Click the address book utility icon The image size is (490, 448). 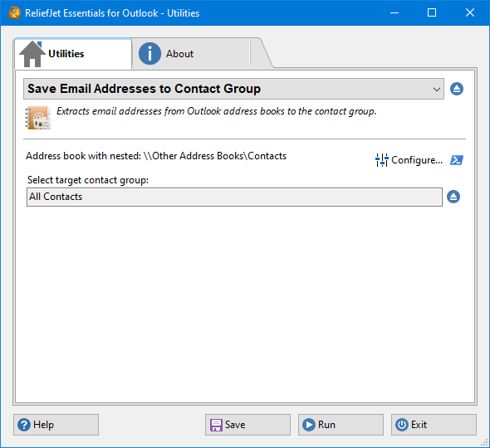tap(38, 118)
